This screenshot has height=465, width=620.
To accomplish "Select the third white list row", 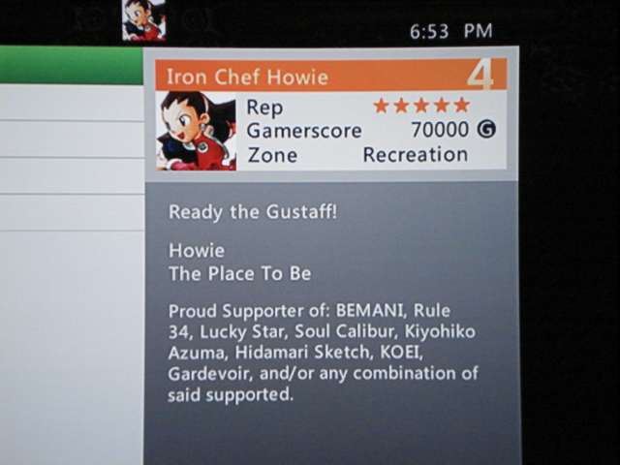I will [x=72, y=175].
